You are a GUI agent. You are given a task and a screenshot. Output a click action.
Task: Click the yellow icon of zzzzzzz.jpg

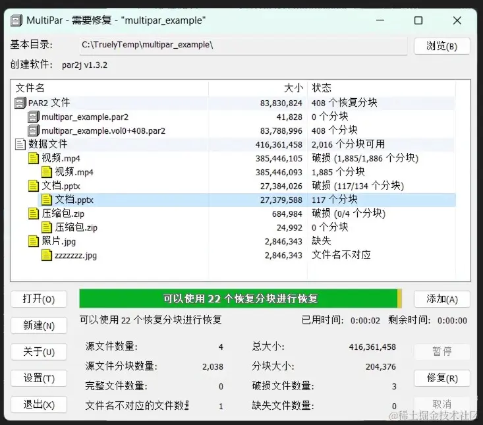pos(47,255)
